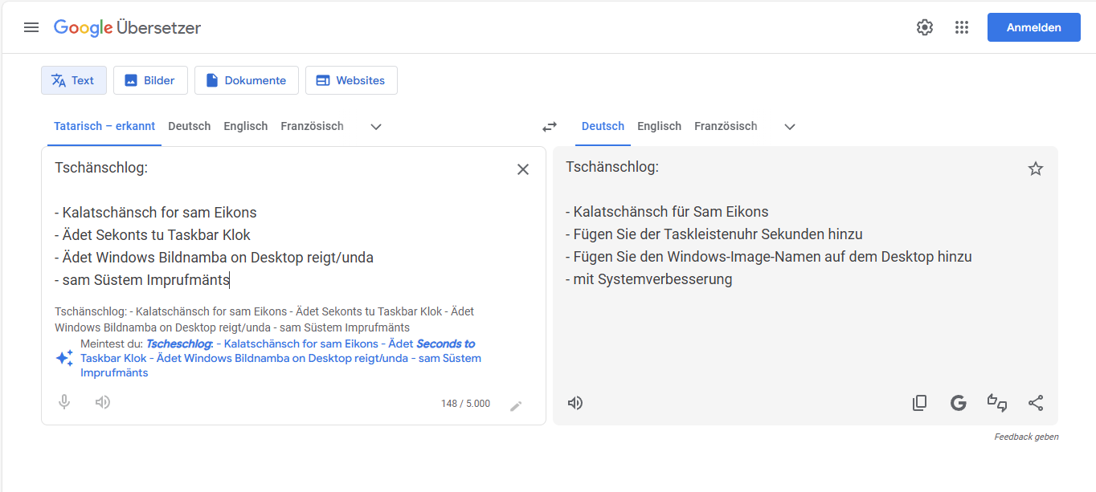
Task: Switch to Bilder translation mode
Action: (150, 80)
